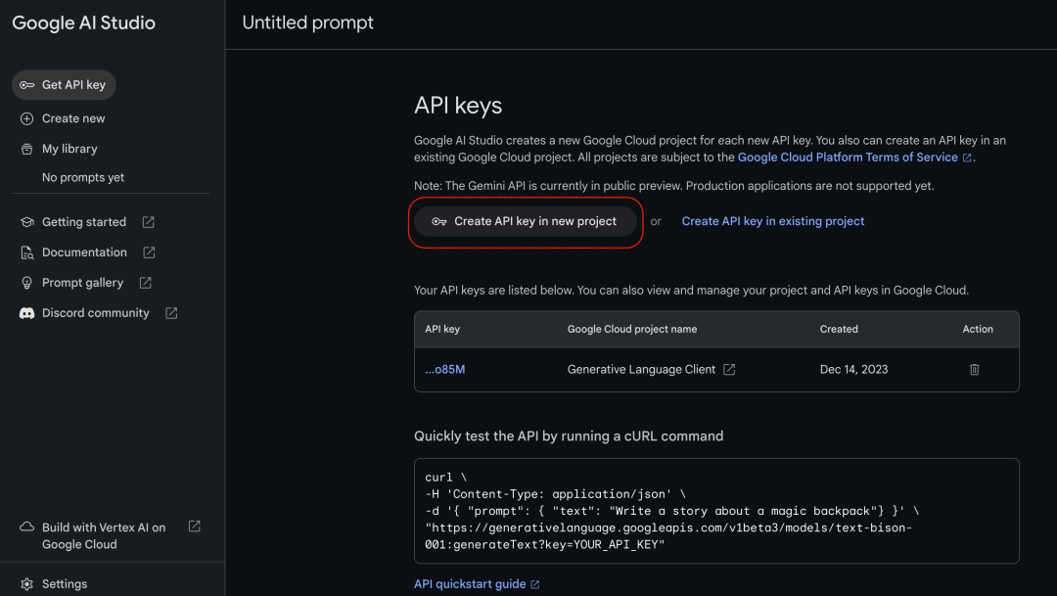Click the Generative Language Client project name
Viewport: 1057px width, 596px height.
coord(641,370)
